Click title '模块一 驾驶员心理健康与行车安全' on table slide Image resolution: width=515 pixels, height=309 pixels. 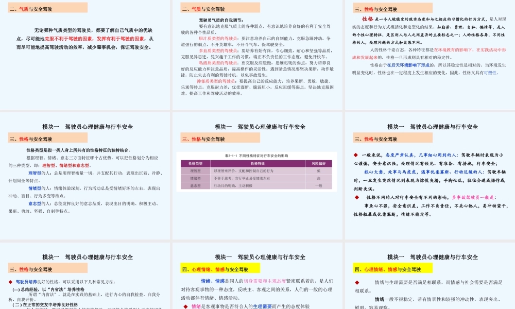pyautogui.click(x=260, y=127)
